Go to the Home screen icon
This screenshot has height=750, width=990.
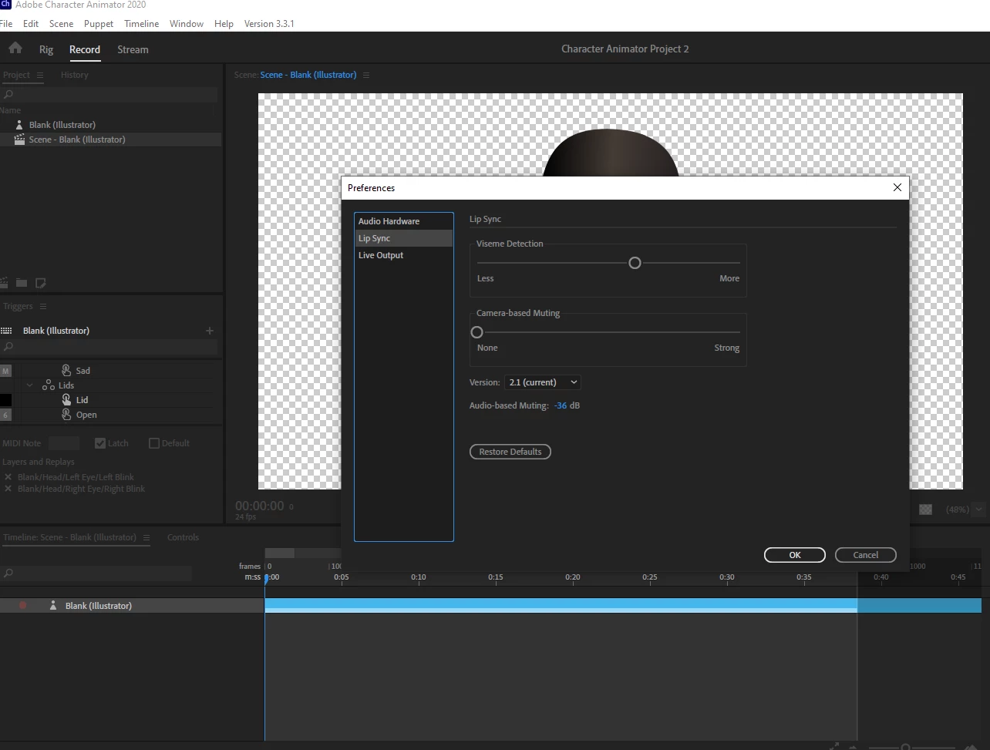point(15,49)
